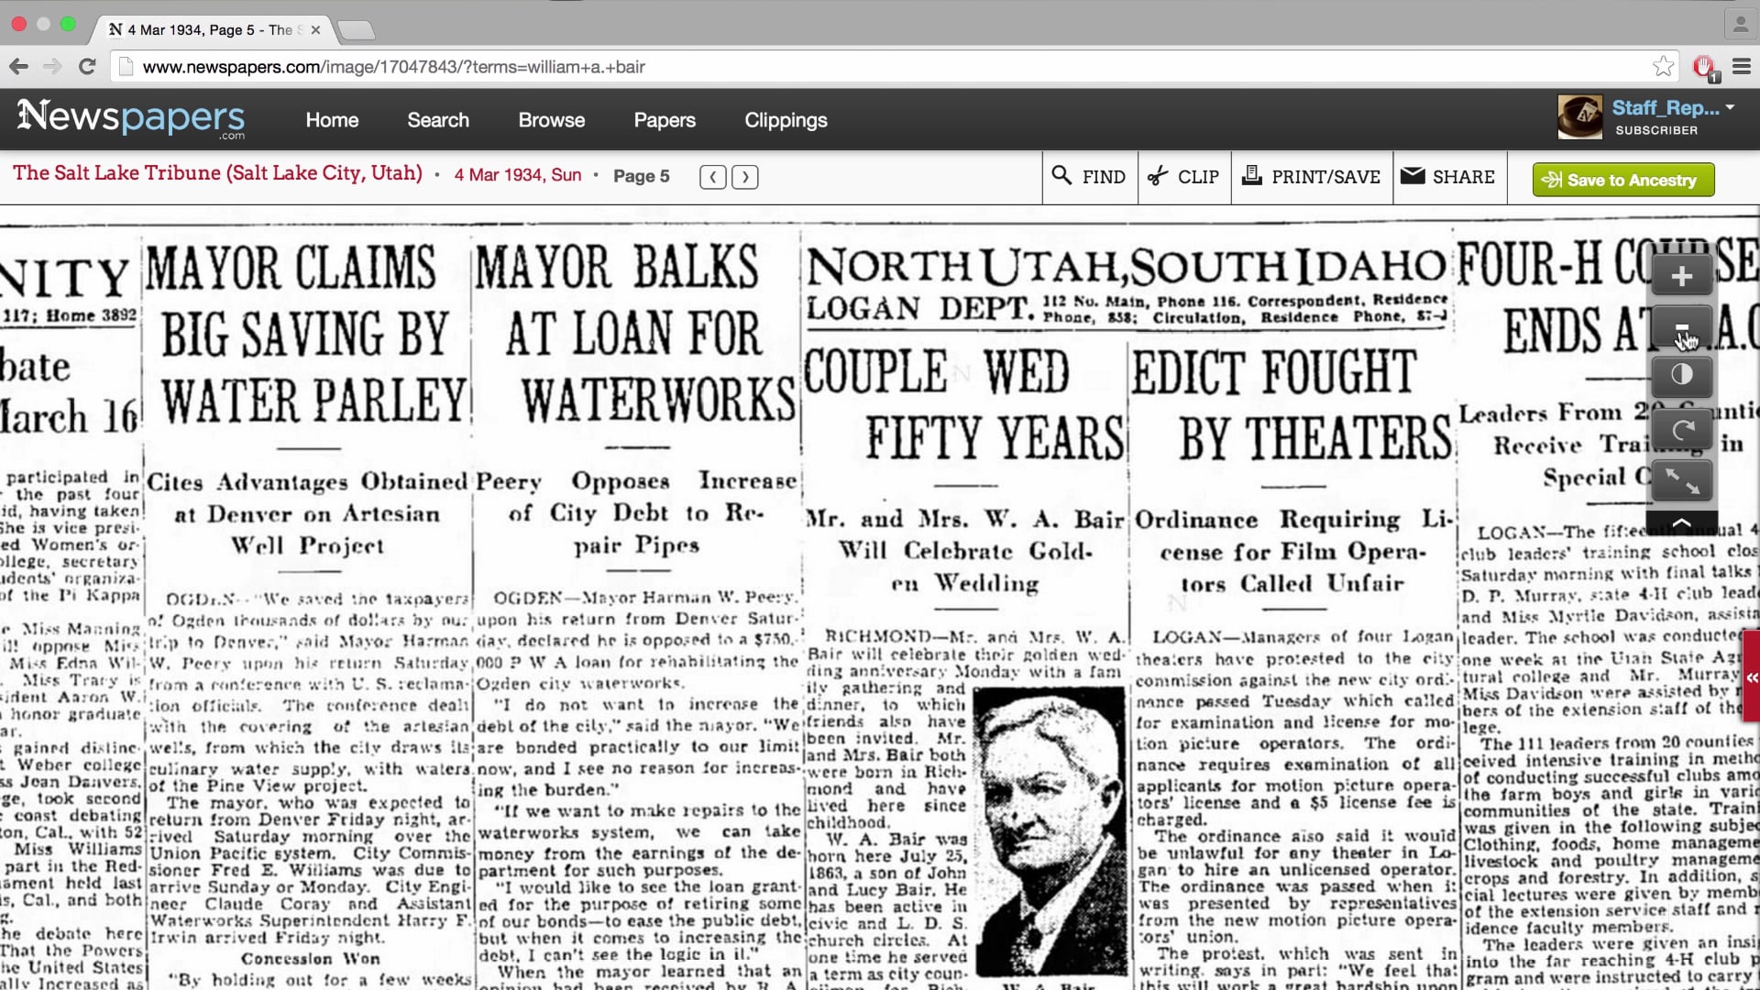The width and height of the screenshot is (1760, 990).
Task: Go to the next page arrow
Action: [744, 177]
